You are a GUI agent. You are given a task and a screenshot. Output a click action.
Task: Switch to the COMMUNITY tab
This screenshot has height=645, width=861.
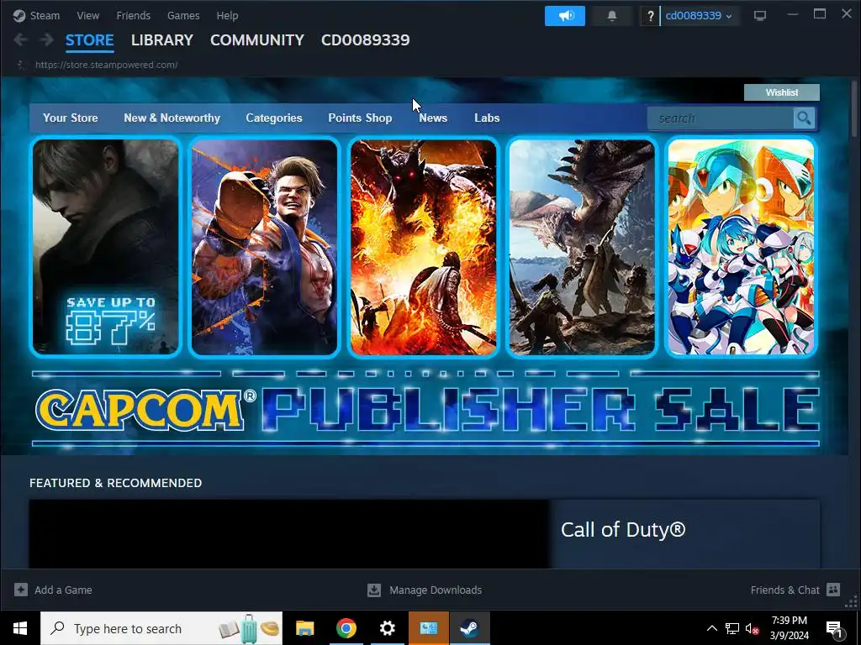(x=257, y=40)
